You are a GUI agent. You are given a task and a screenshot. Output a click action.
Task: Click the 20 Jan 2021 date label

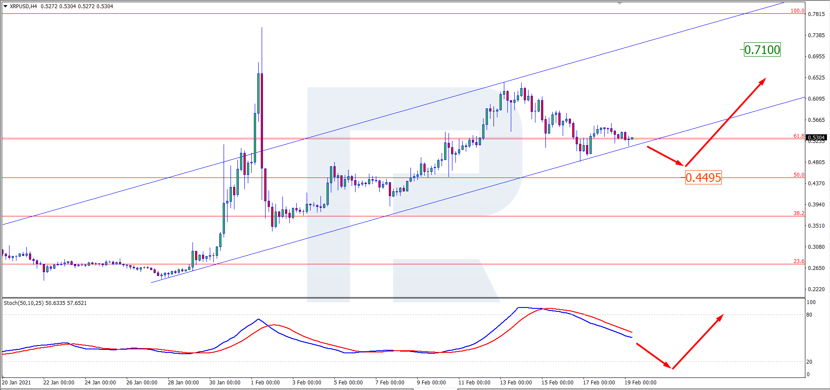tap(16, 383)
